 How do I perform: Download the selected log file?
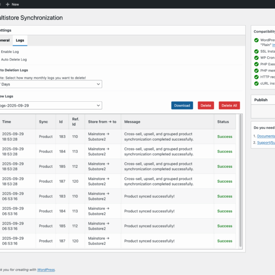182,105
